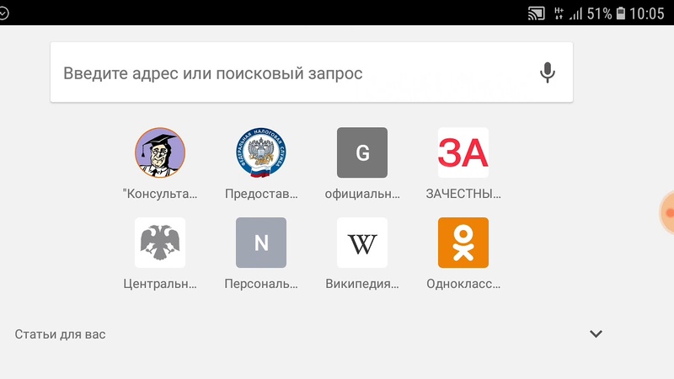Open the gray N "Персональ..." shortcut
The image size is (674, 379).
[x=261, y=243]
